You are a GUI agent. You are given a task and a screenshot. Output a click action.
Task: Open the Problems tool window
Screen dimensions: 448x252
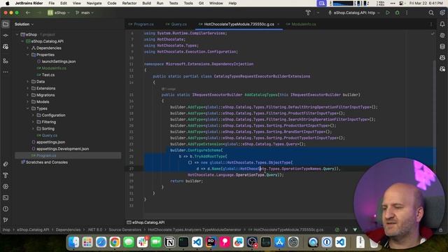6,209
